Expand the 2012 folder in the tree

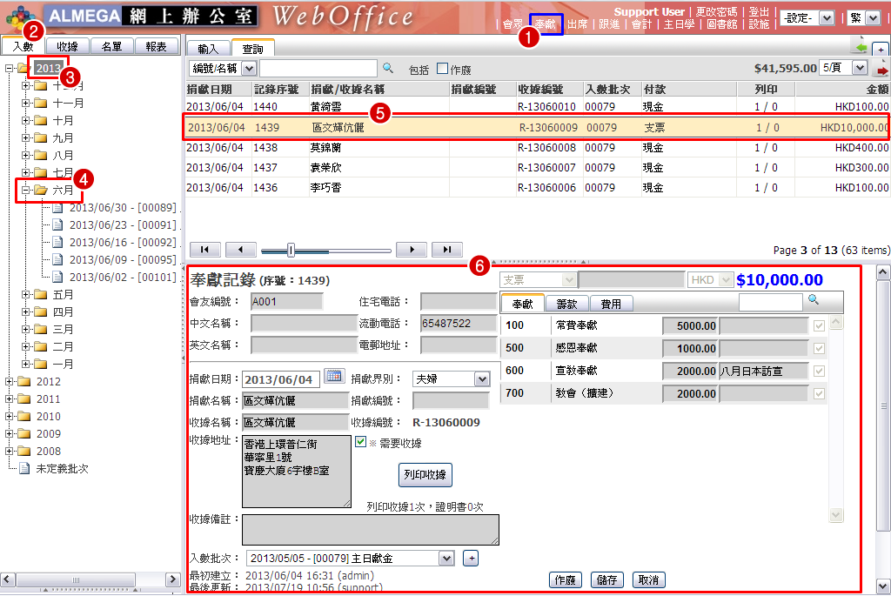click(10, 381)
